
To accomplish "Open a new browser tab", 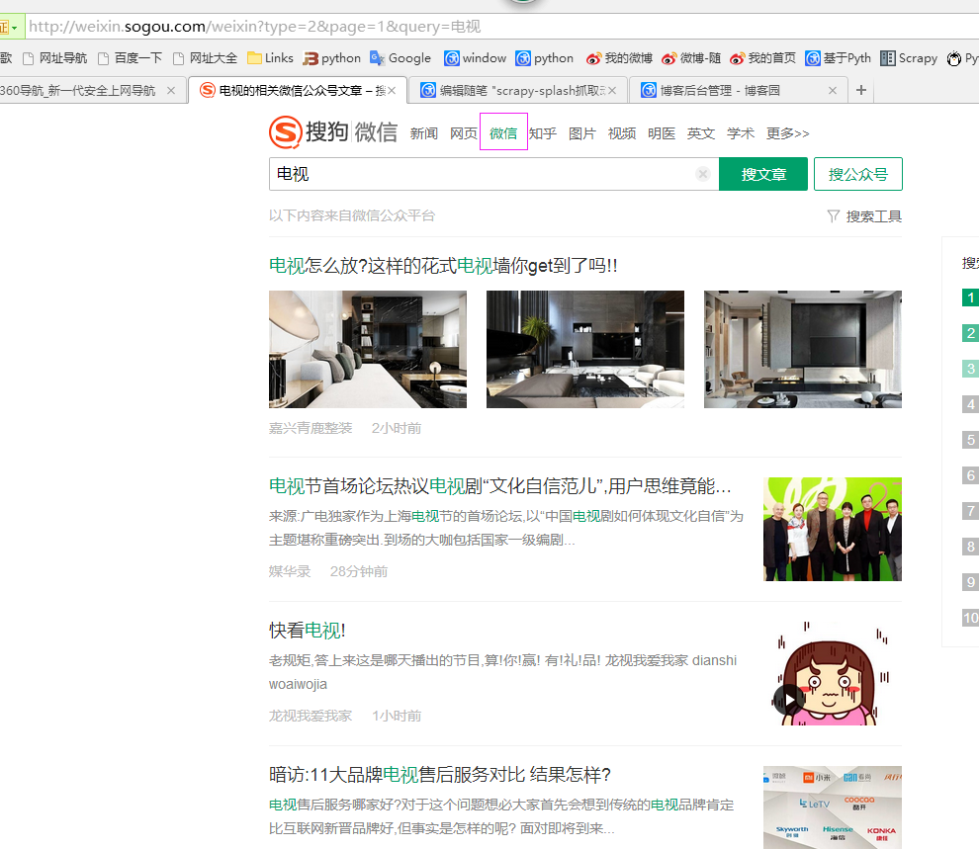I will [x=861, y=90].
